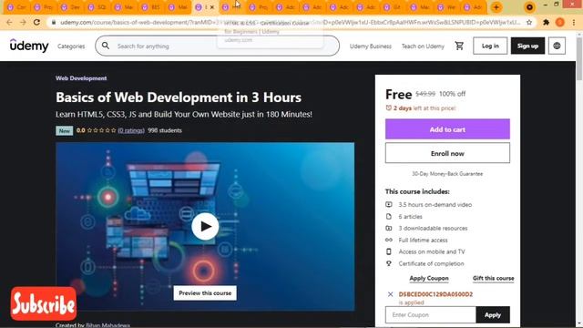The width and height of the screenshot is (583, 328).
Task: Click the course preview thumbnail image
Action: point(205,227)
